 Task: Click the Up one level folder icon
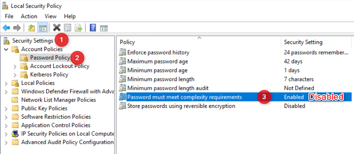tap(32, 28)
